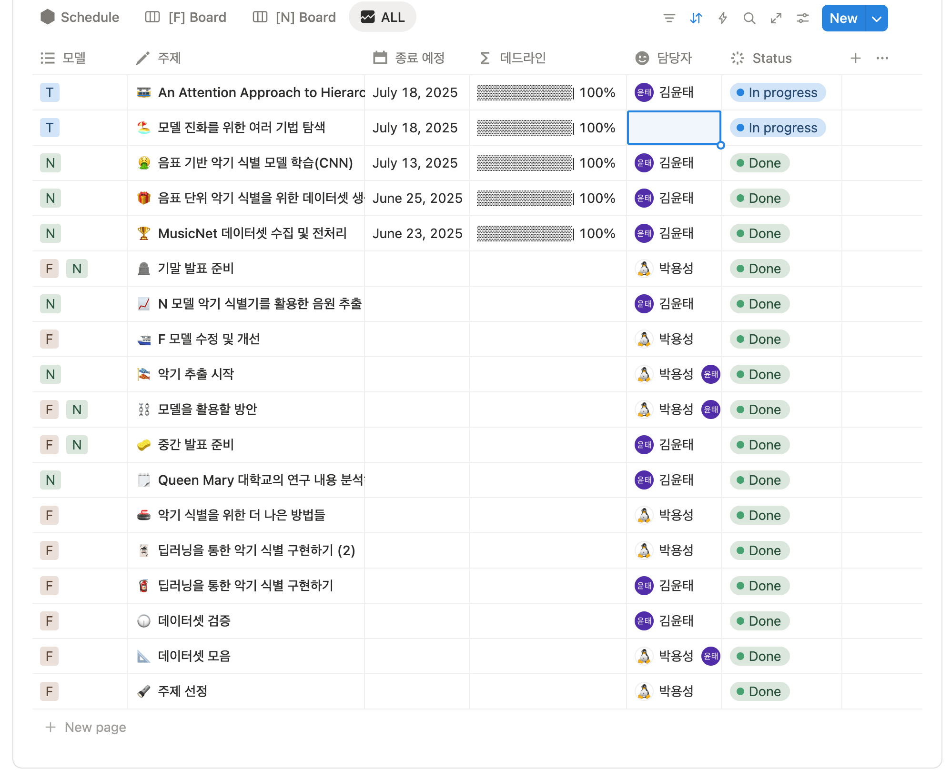Expand the New button dropdown arrow
951x779 pixels.
click(876, 18)
